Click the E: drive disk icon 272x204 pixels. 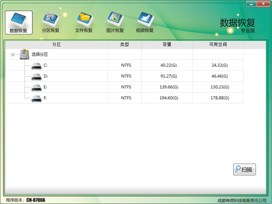point(36,87)
